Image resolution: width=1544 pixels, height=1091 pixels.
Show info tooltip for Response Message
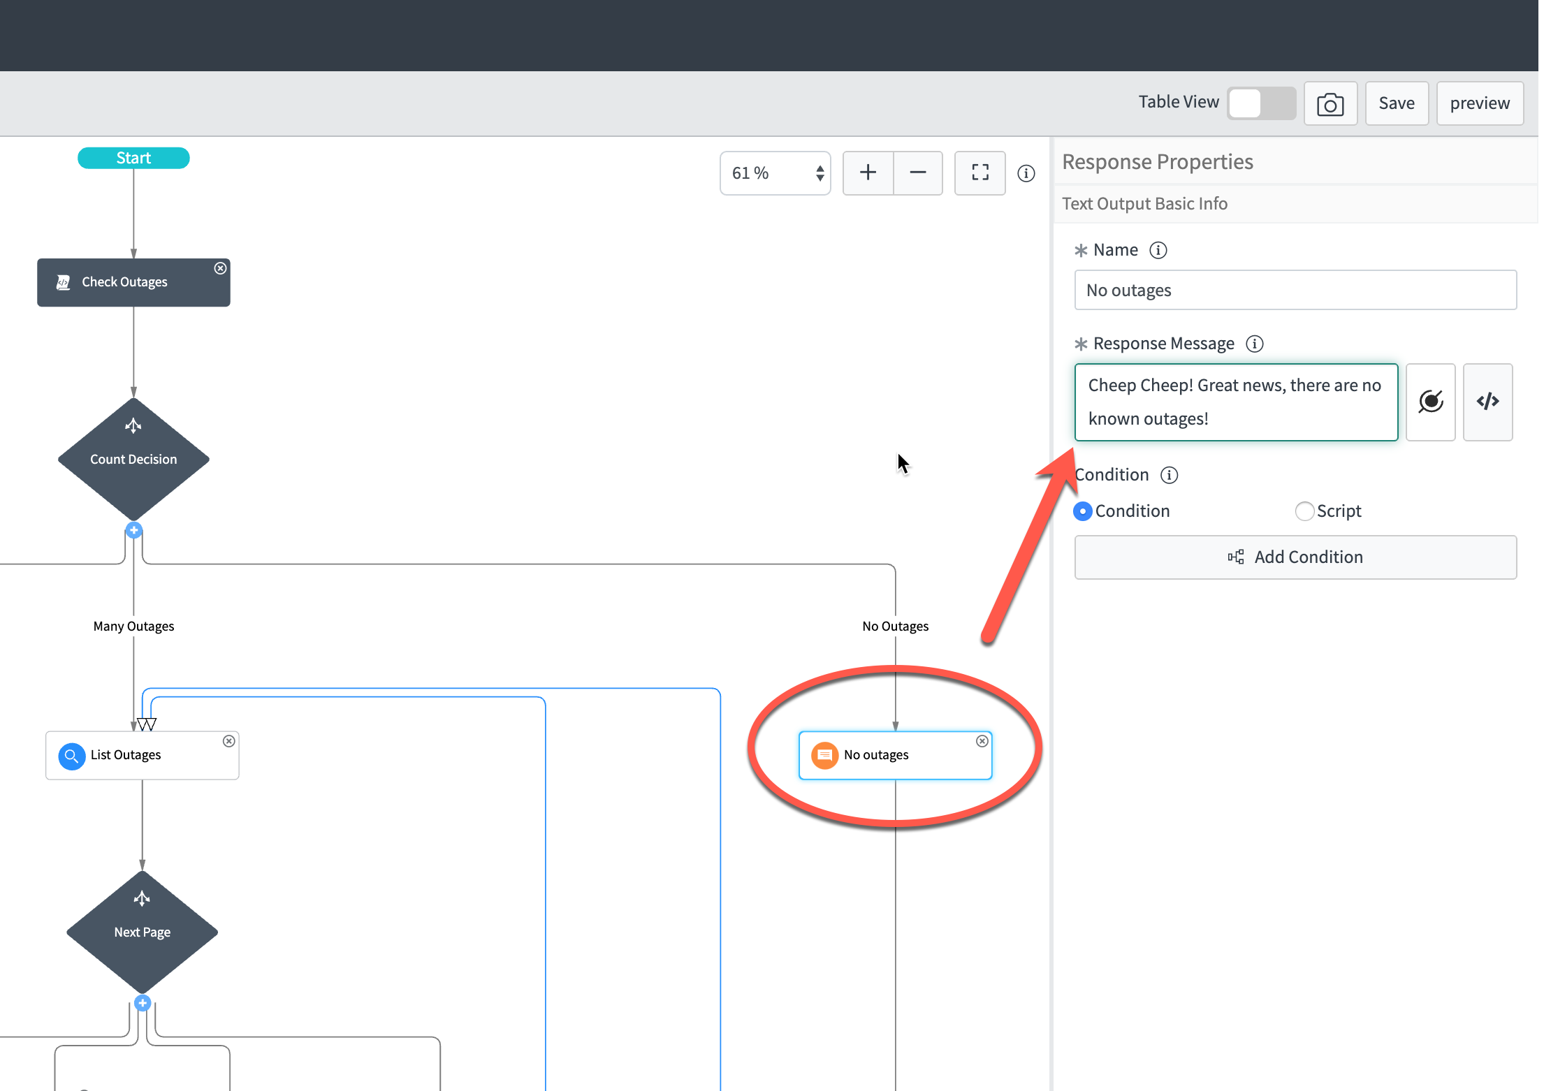point(1255,344)
